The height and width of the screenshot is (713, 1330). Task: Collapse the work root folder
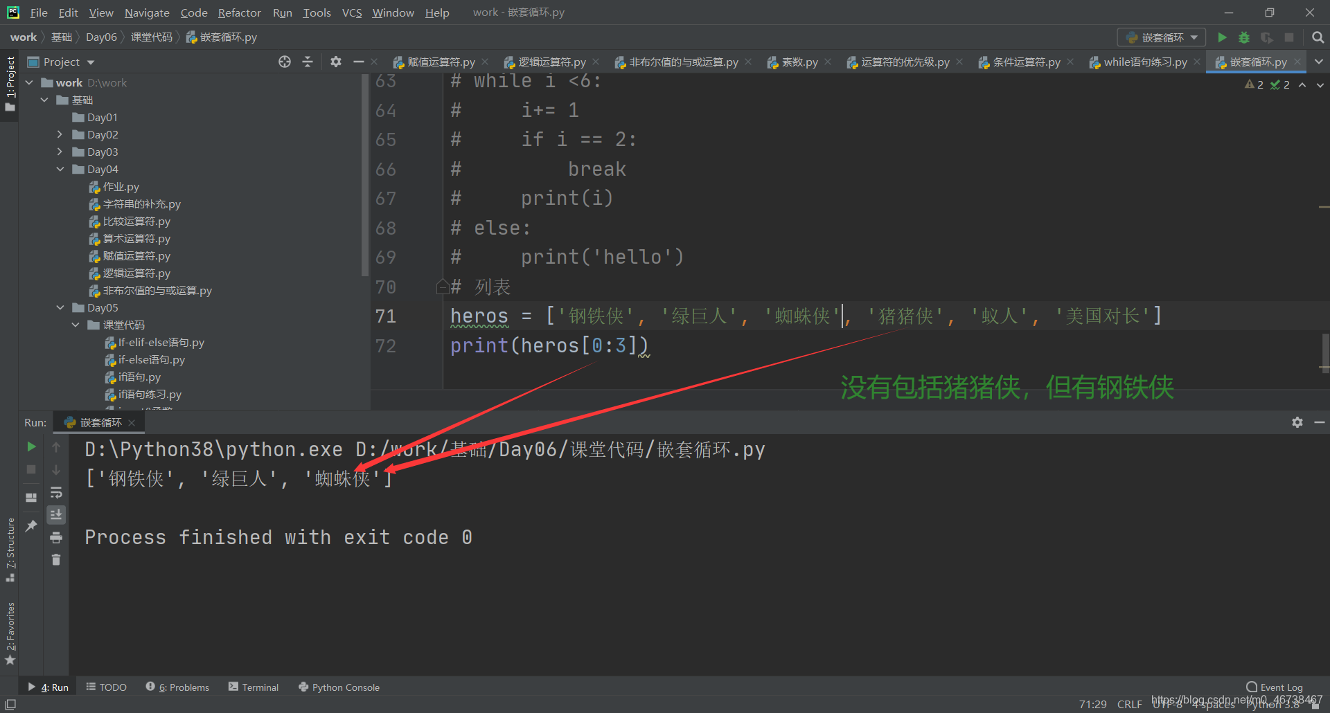point(30,82)
